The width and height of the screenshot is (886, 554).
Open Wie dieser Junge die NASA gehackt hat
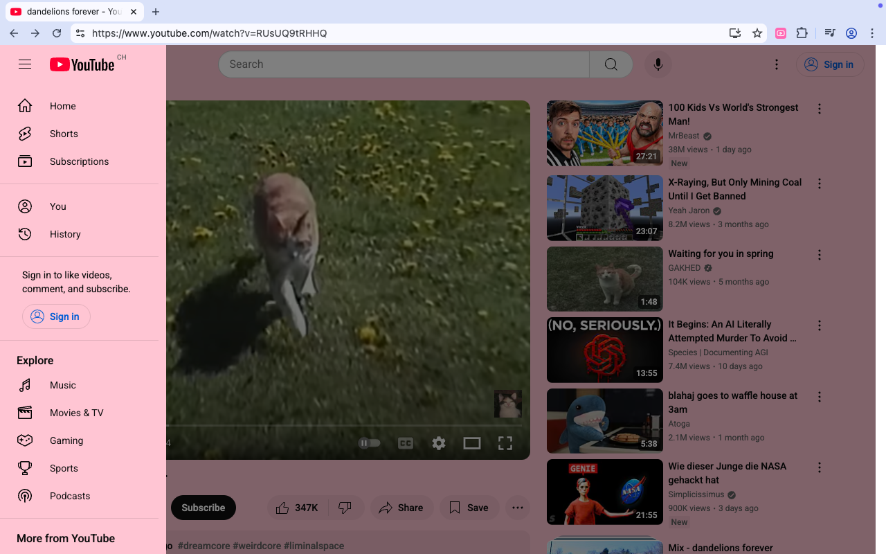point(727,473)
